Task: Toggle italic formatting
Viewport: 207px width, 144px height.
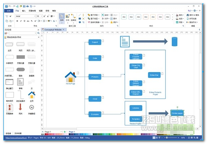Action: click(x=21, y=21)
